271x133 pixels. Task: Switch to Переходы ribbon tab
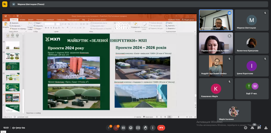click(40, 20)
